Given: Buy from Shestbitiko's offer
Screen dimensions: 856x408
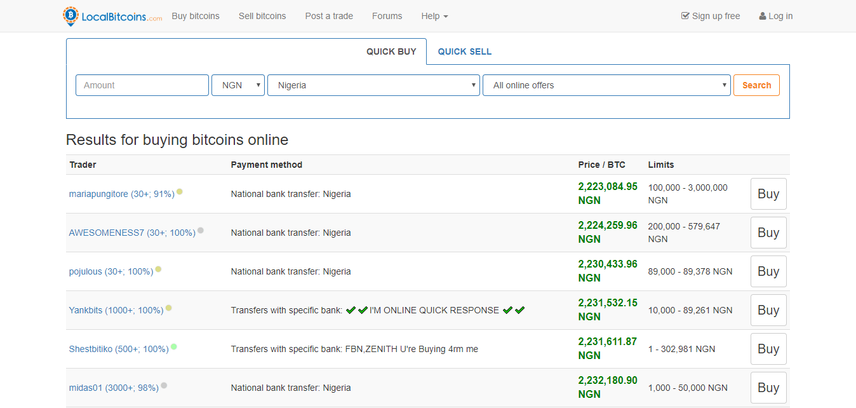Looking at the screenshot, I should pyautogui.click(x=768, y=349).
